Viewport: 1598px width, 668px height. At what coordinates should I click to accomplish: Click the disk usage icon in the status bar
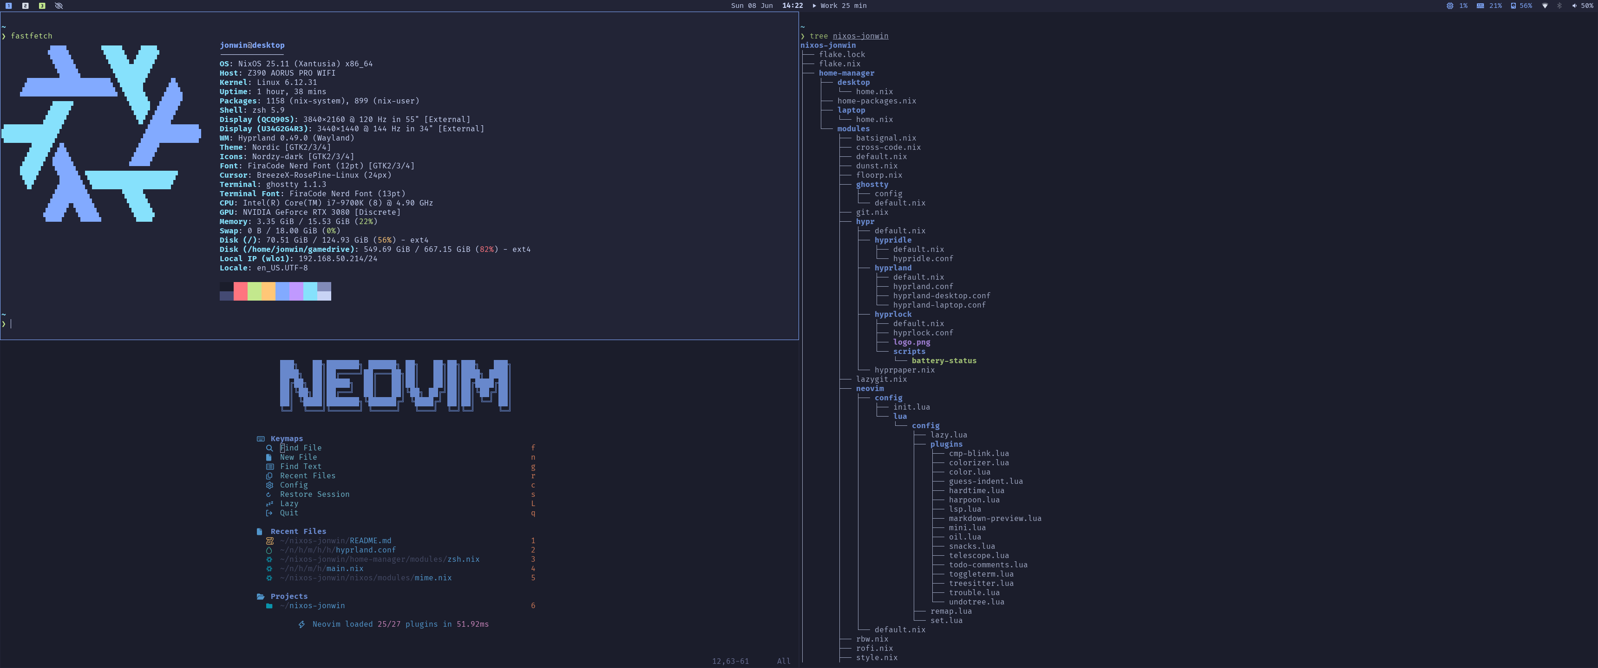(1513, 6)
